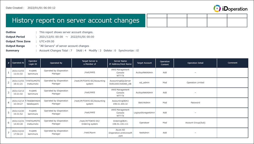This screenshot has height=144, width=254.
Task: Select the LogisysStorageAdmin account cell
Action: (144, 113)
